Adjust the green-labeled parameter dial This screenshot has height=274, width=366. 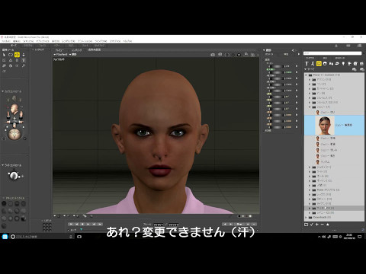tap(277, 72)
